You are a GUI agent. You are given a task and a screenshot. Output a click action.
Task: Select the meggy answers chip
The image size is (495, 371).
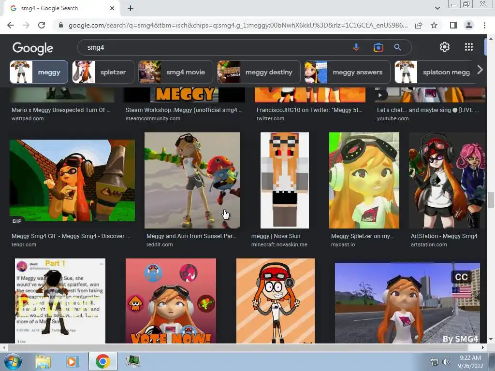point(347,72)
